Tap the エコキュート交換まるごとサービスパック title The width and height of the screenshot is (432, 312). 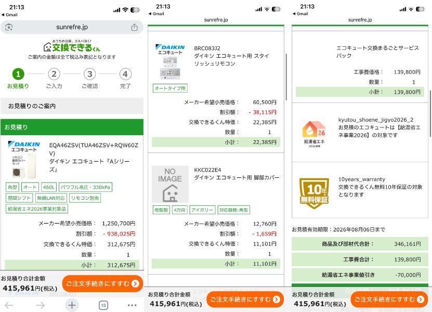click(x=378, y=51)
